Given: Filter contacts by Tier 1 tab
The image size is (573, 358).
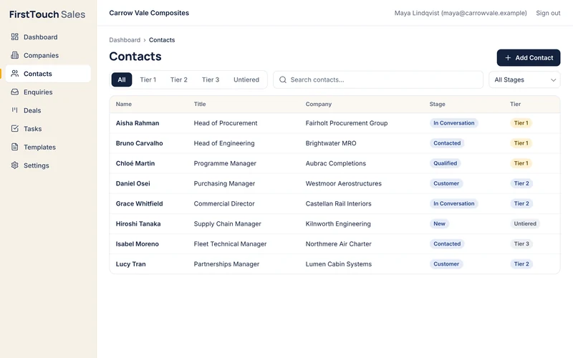Looking at the screenshot, I should tap(148, 79).
